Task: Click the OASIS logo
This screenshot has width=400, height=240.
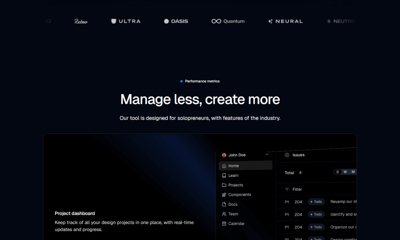Action: click(x=176, y=21)
